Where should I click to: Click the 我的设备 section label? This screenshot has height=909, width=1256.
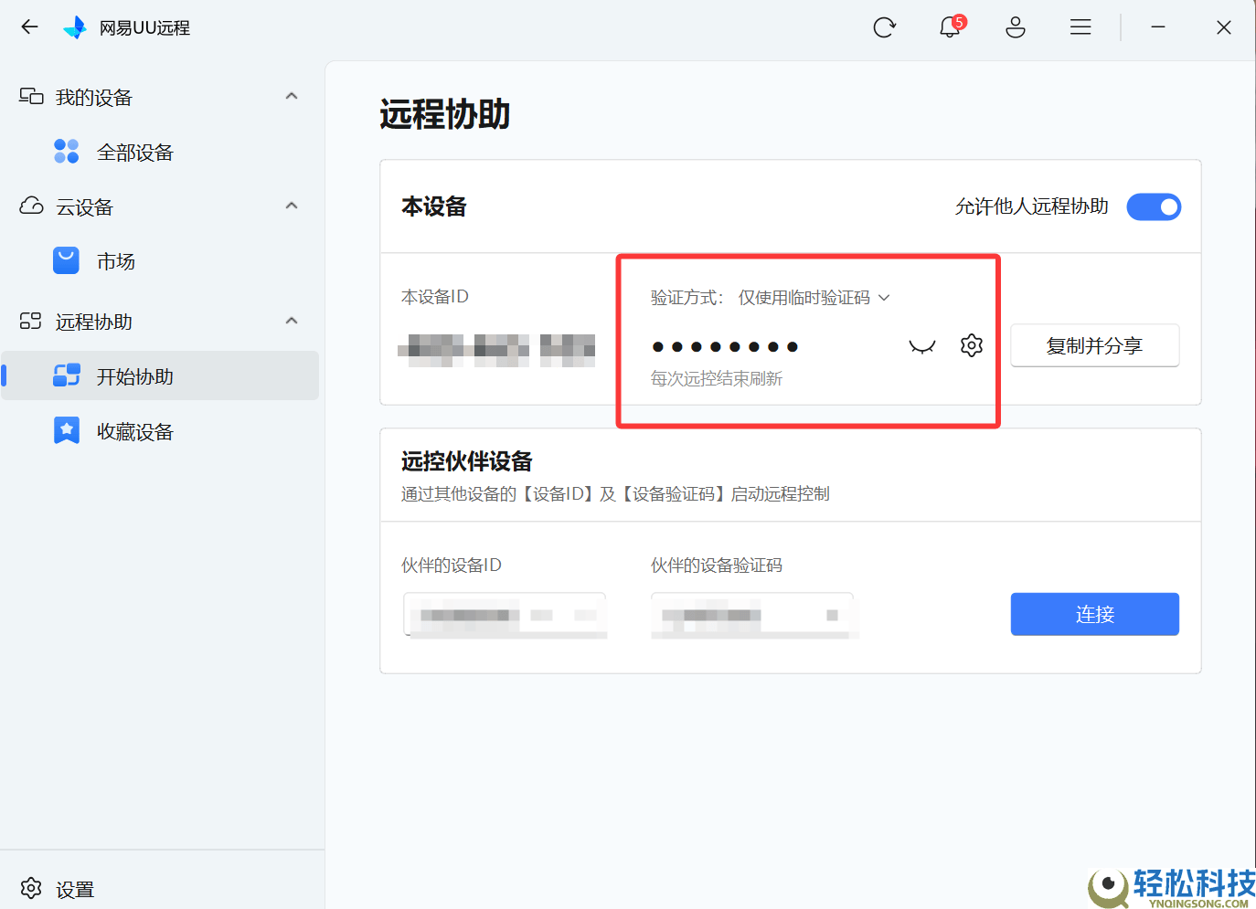click(x=94, y=98)
